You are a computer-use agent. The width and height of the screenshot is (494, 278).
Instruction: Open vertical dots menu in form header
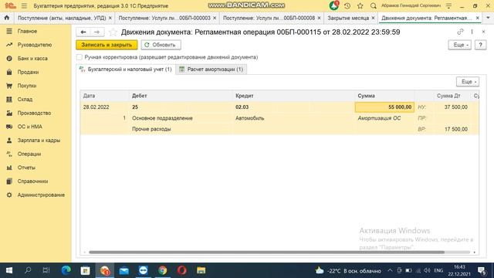coord(472,32)
